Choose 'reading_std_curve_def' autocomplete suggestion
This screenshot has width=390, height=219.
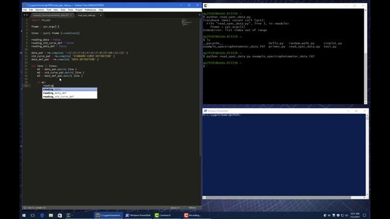pyautogui.click(x=69, y=97)
